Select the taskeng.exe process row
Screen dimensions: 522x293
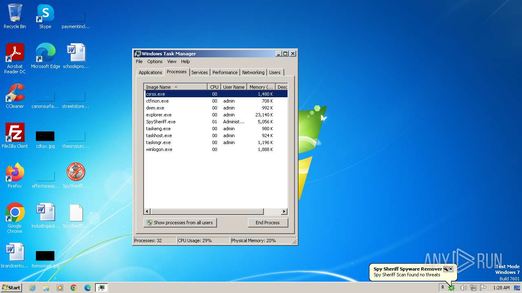click(216, 129)
